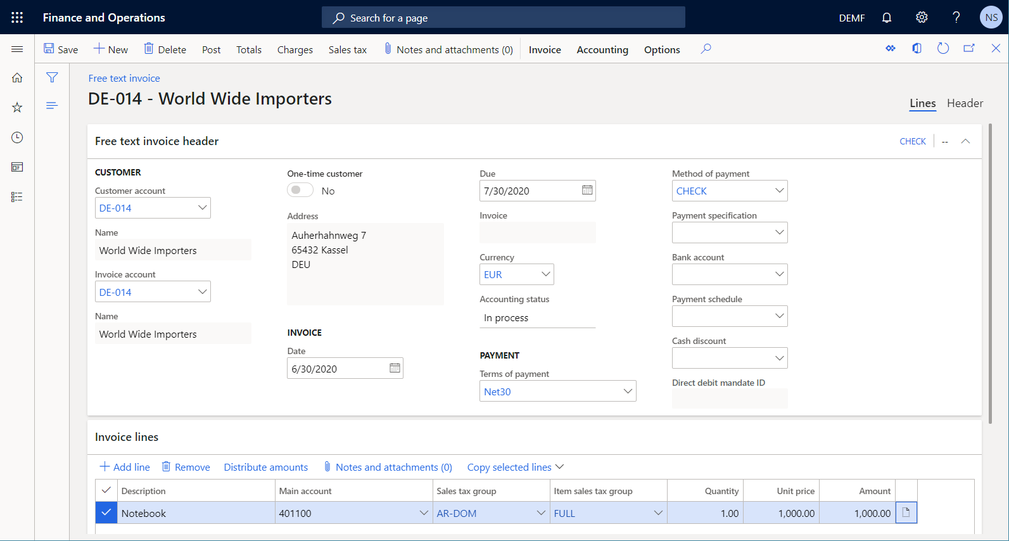Viewport: 1009px width, 541px height.
Task: Uncheck the Notebook line row checkbox
Action: coord(106,513)
